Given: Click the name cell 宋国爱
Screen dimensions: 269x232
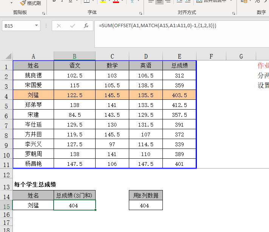Looking at the screenshot, I should 33,85.
